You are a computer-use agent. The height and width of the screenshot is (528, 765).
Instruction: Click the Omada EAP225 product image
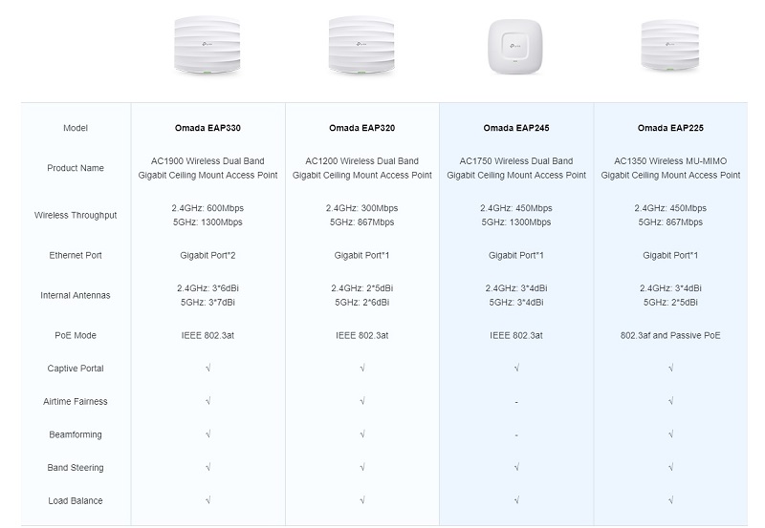coord(670,45)
